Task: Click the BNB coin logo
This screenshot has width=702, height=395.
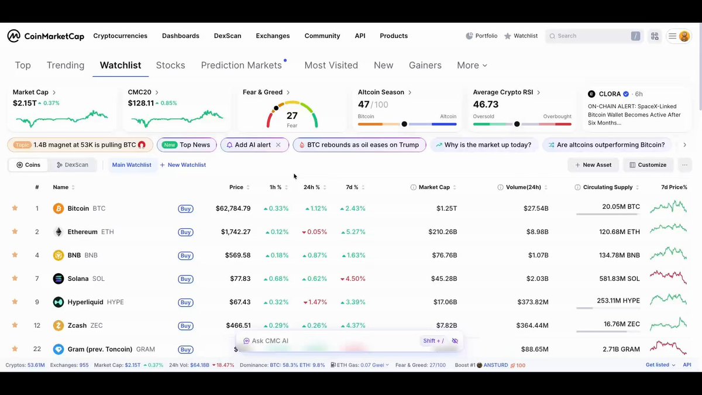Action: (x=58, y=255)
